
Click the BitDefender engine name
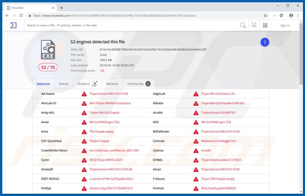[161, 131]
